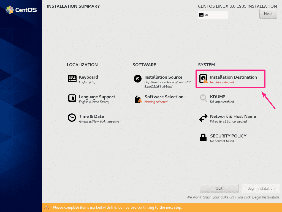Open the Help! button
Viewport: 282px width, 212px height.
click(268, 14)
